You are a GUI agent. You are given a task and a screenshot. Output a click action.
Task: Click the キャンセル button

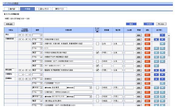(x=161, y=24)
